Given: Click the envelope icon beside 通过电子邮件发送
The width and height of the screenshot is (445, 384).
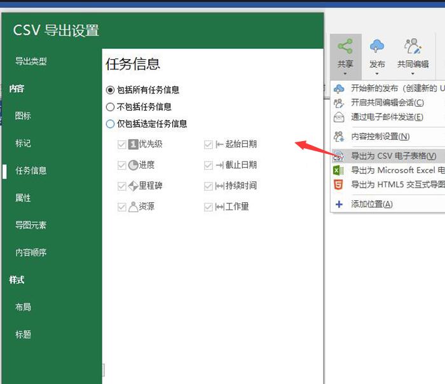Looking at the screenshot, I should pyautogui.click(x=339, y=117).
